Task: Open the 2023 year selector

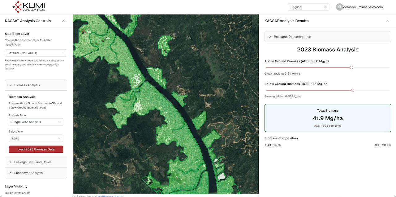Action: point(36,138)
